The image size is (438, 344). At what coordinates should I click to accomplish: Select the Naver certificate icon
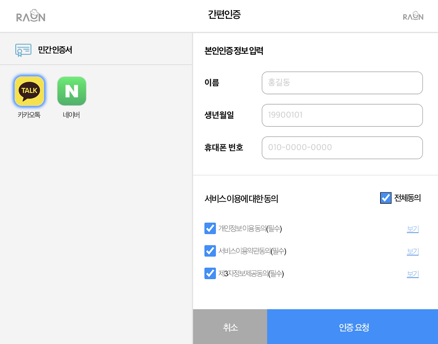(72, 91)
